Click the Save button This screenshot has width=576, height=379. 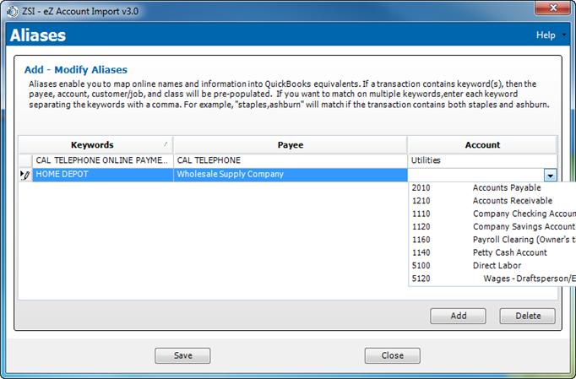coord(183,355)
